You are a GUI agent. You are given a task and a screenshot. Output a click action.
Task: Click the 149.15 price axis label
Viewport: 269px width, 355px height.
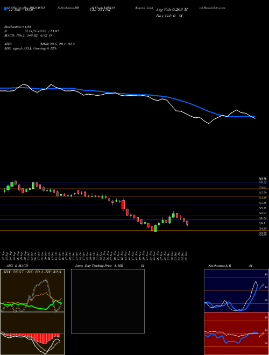click(x=263, y=208)
